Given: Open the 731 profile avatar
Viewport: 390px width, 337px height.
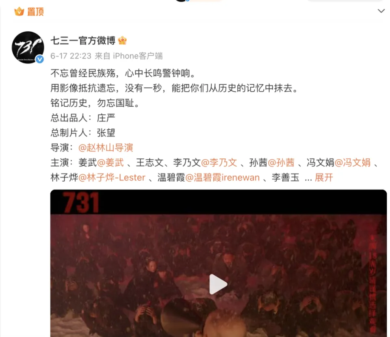Looking at the screenshot, I should (28, 47).
